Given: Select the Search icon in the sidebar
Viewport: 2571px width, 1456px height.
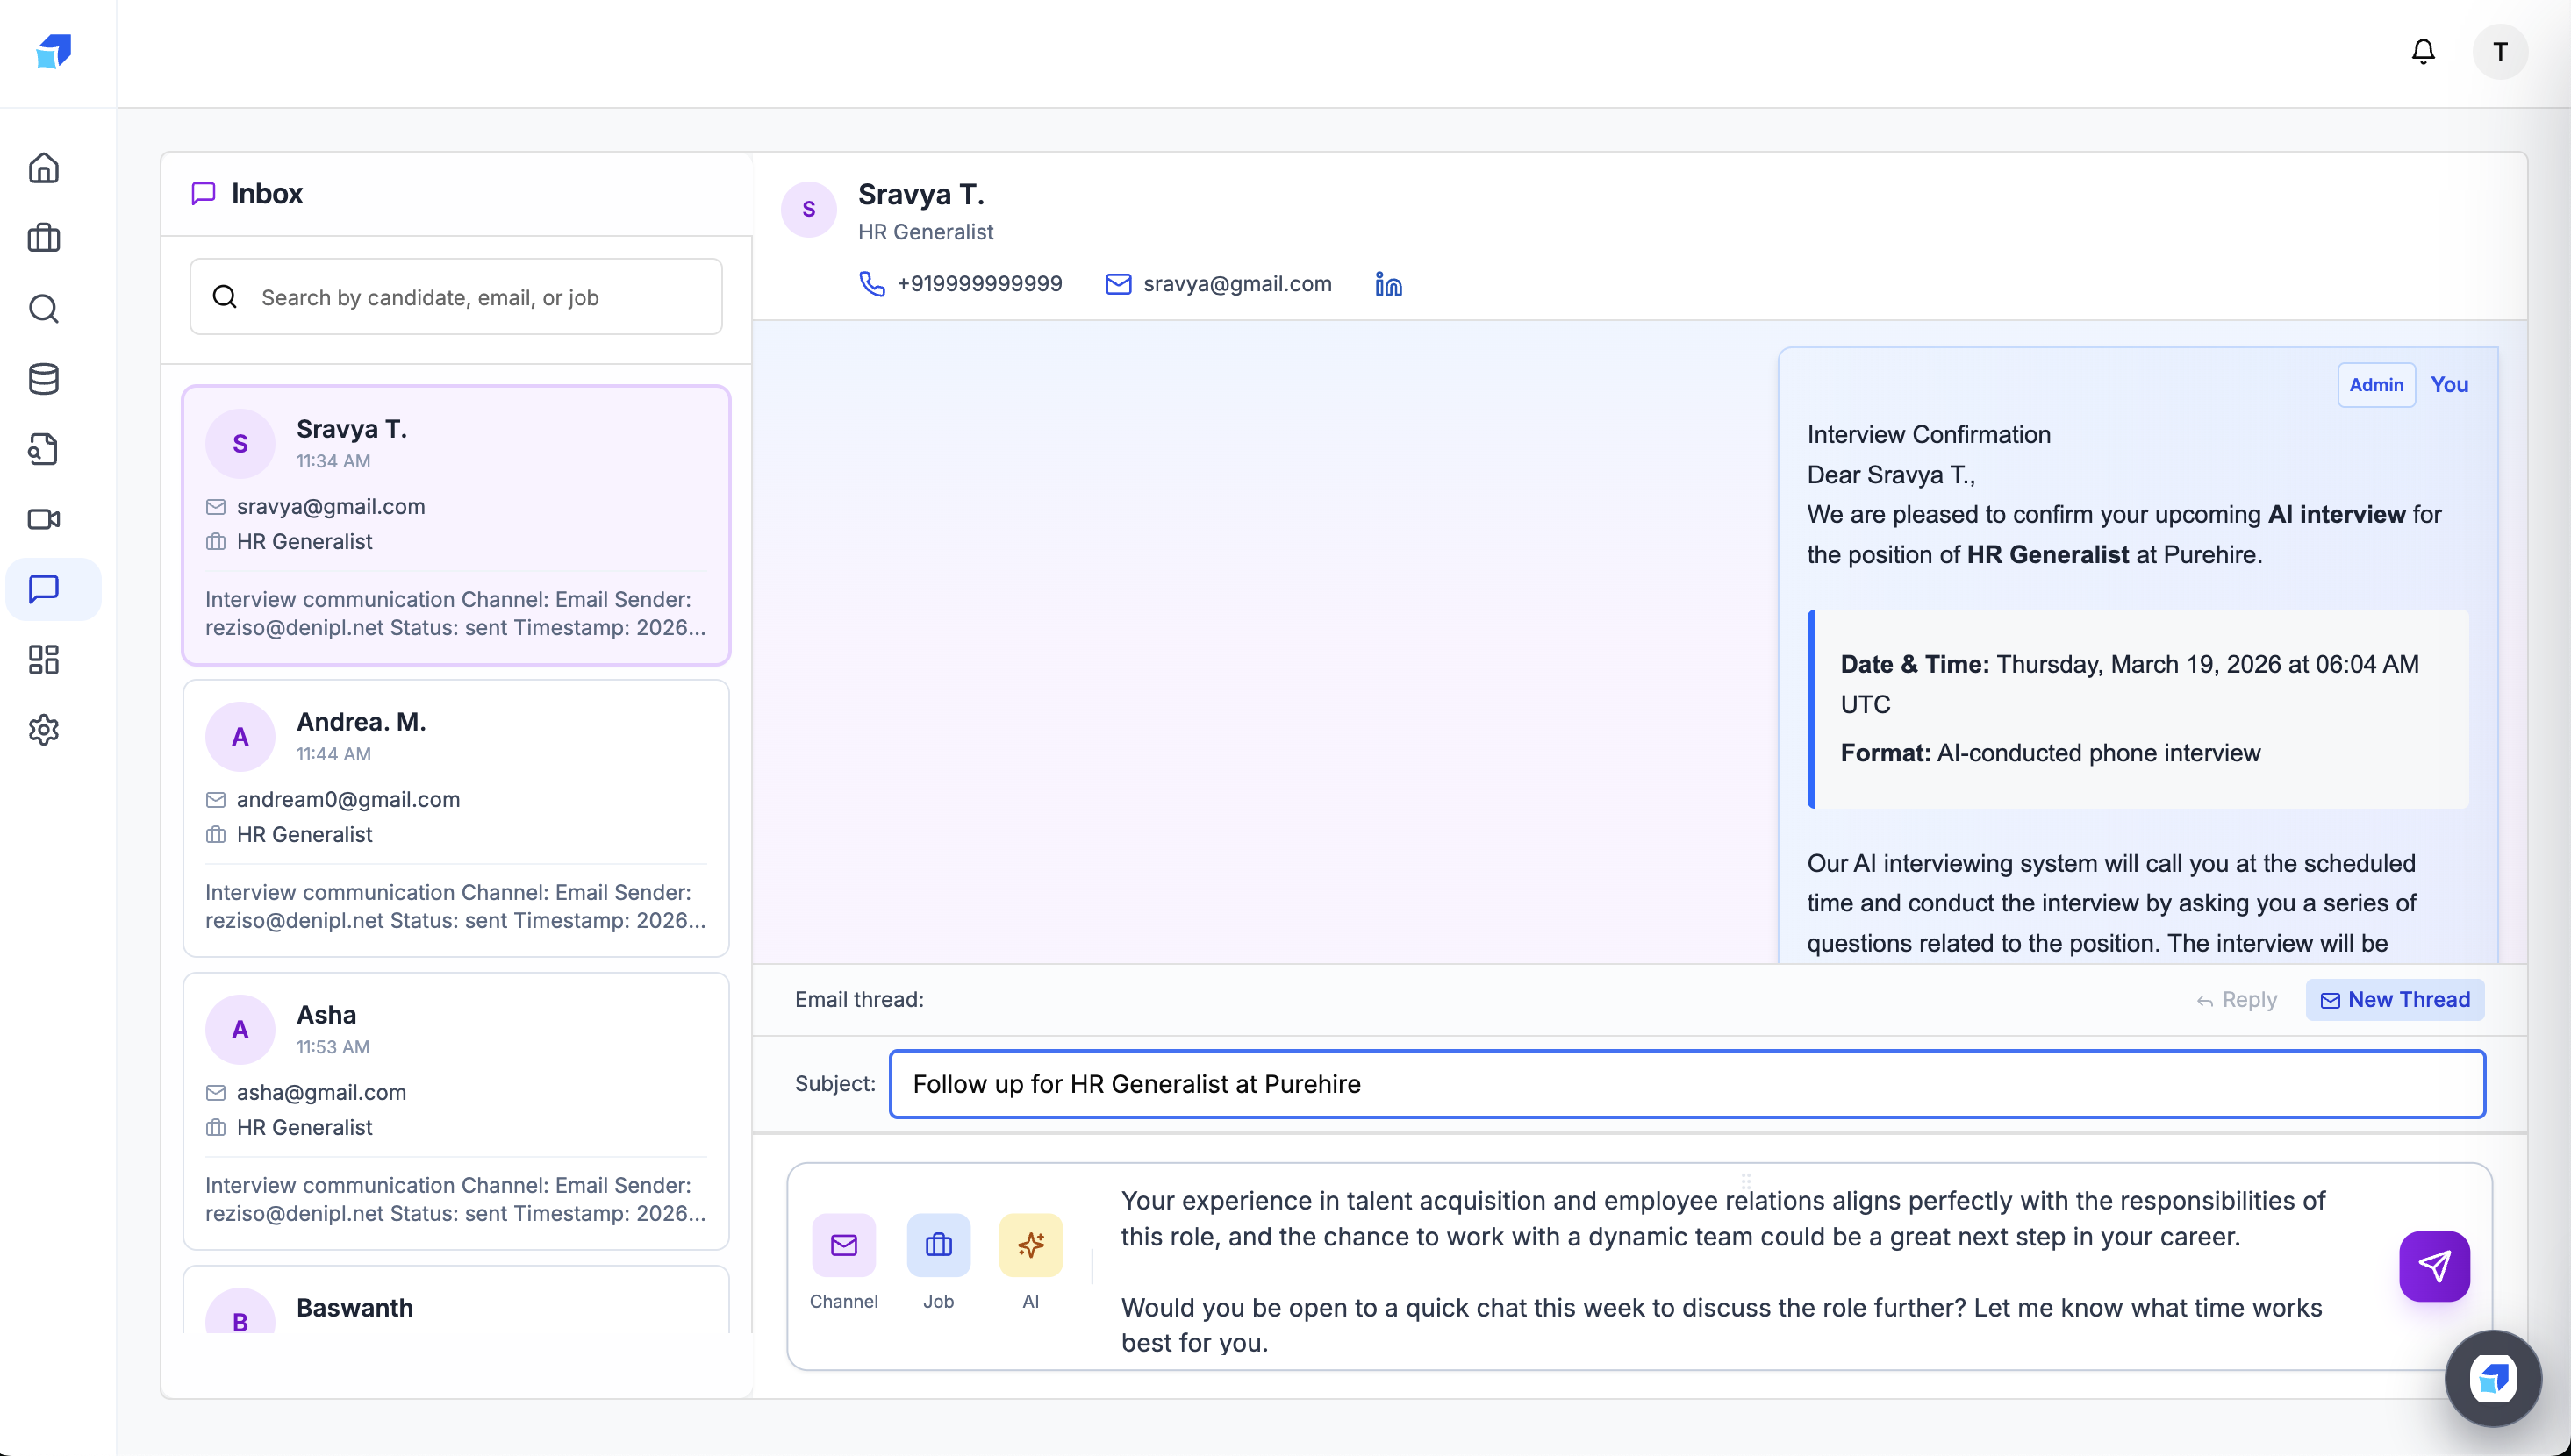Looking at the screenshot, I should click(43, 309).
